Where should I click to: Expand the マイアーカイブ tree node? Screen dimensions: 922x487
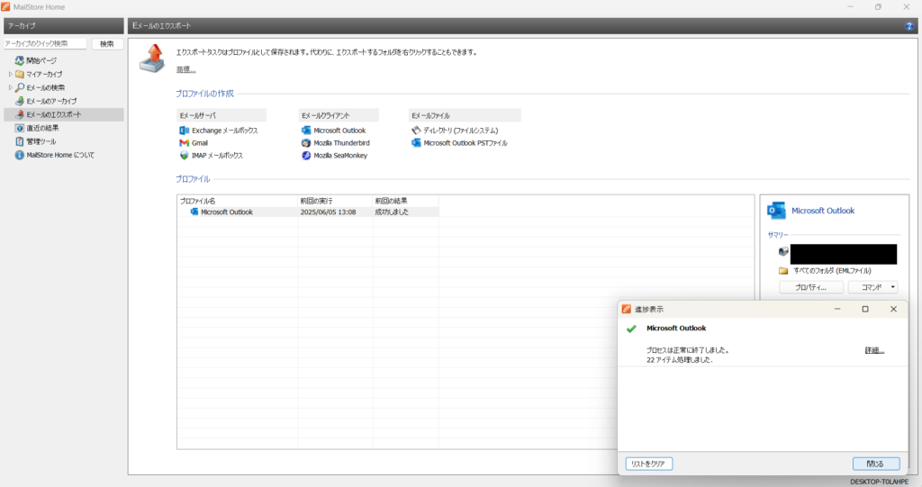[10, 74]
